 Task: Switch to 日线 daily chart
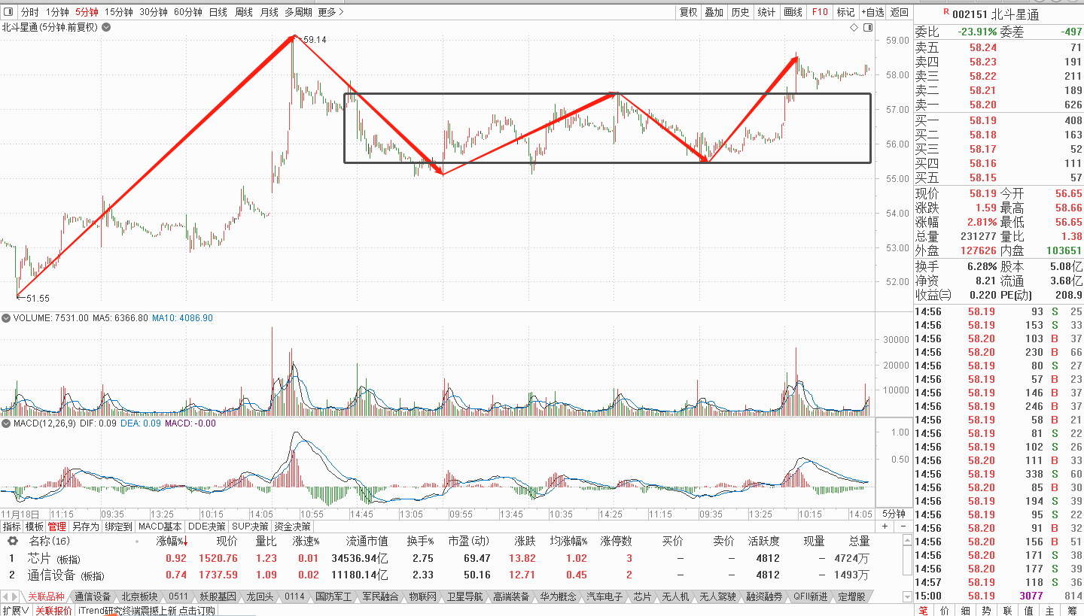218,12
